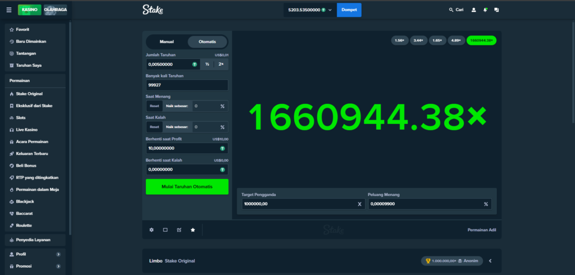
Task: Open the balance currency dropdown
Action: [310, 10]
